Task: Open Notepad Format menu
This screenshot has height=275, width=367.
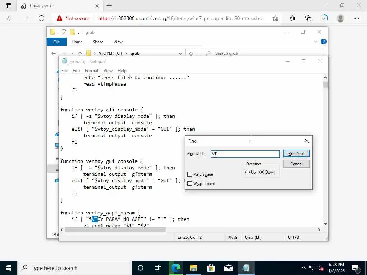Action: pos(91,71)
